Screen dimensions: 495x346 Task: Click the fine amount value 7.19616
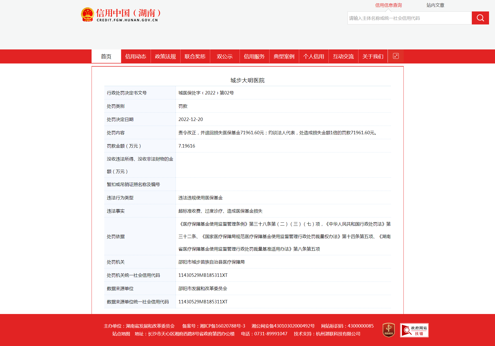[187, 146]
